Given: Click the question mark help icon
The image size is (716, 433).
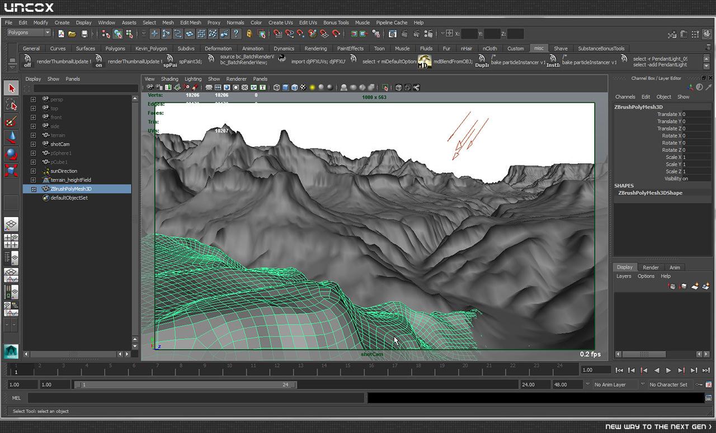Looking at the screenshot, I should (236, 34).
